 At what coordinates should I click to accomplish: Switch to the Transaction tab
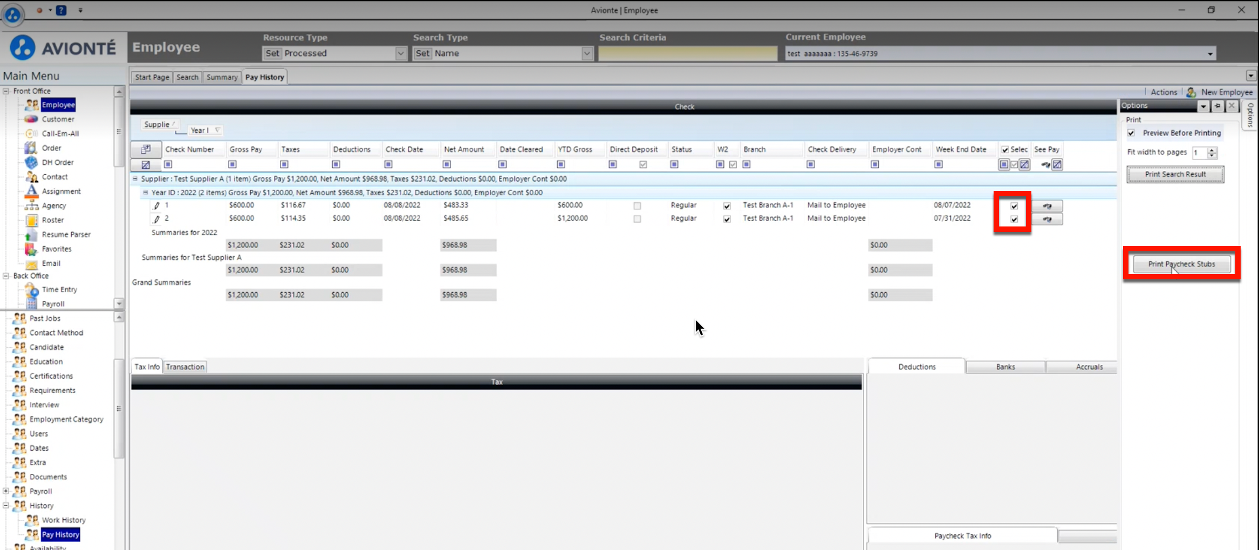pos(185,367)
